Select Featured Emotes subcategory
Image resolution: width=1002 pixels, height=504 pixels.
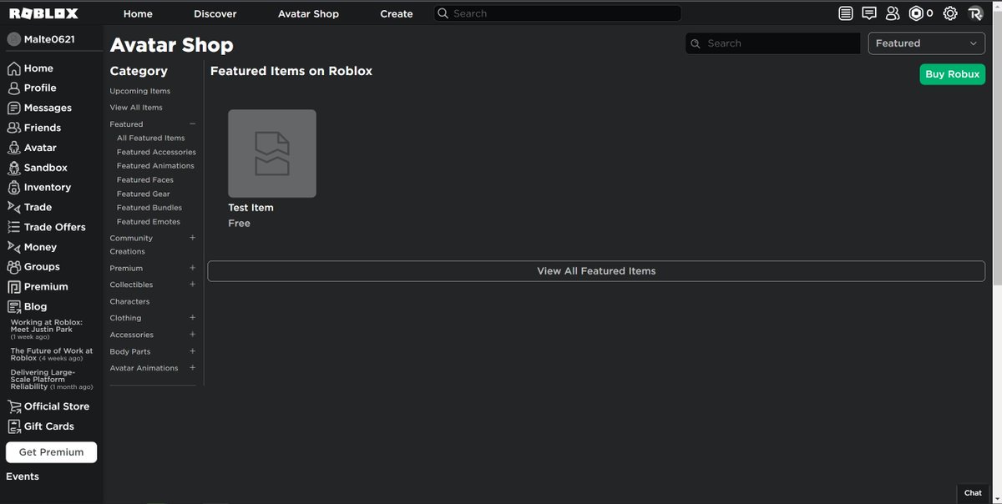[x=149, y=222]
